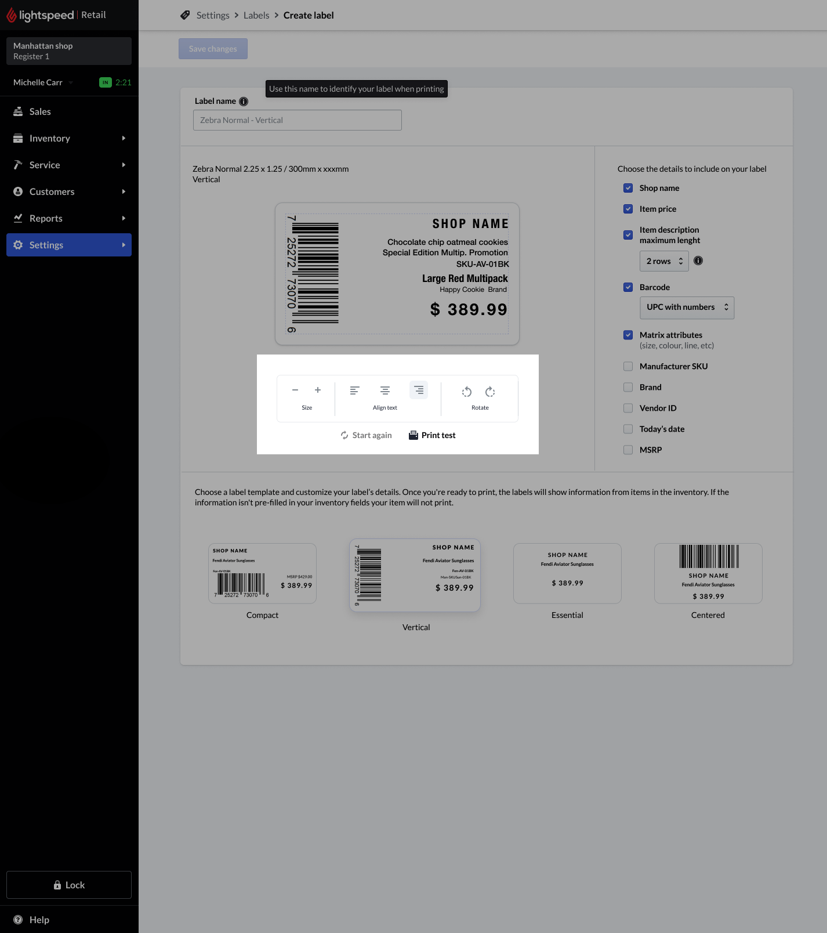Uncheck the Shop name checkbox
Image resolution: width=827 pixels, height=933 pixels.
[x=628, y=188]
